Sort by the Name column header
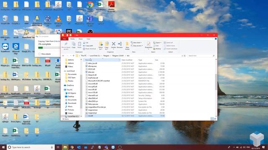The image size is (268, 150). [x=102, y=60]
